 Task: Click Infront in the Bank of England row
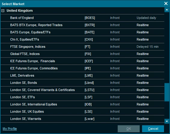point(115,18)
